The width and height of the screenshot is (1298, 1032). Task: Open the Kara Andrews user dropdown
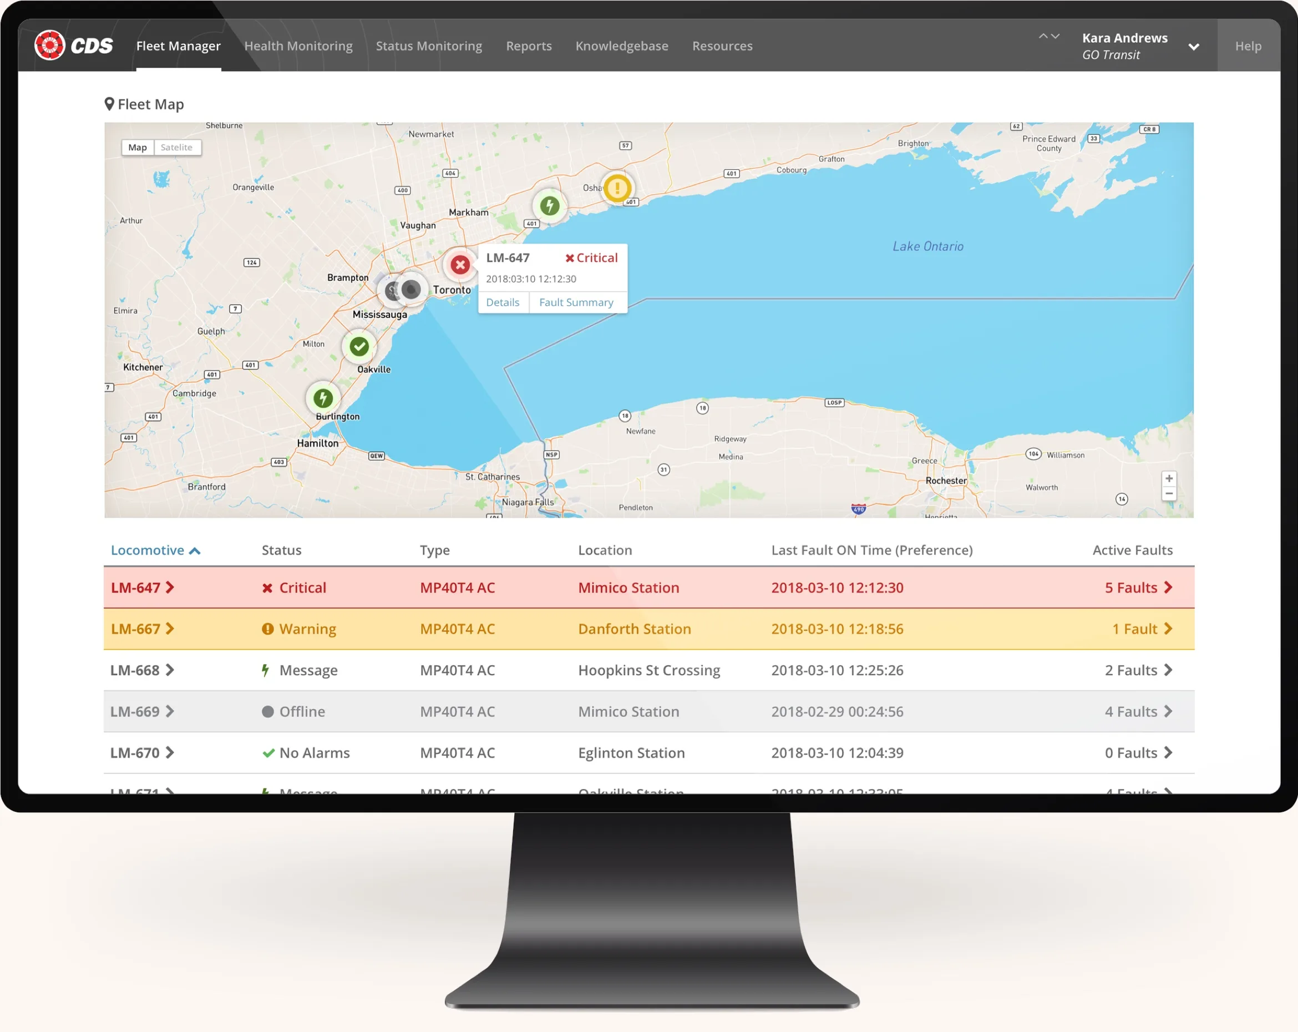1193,47
